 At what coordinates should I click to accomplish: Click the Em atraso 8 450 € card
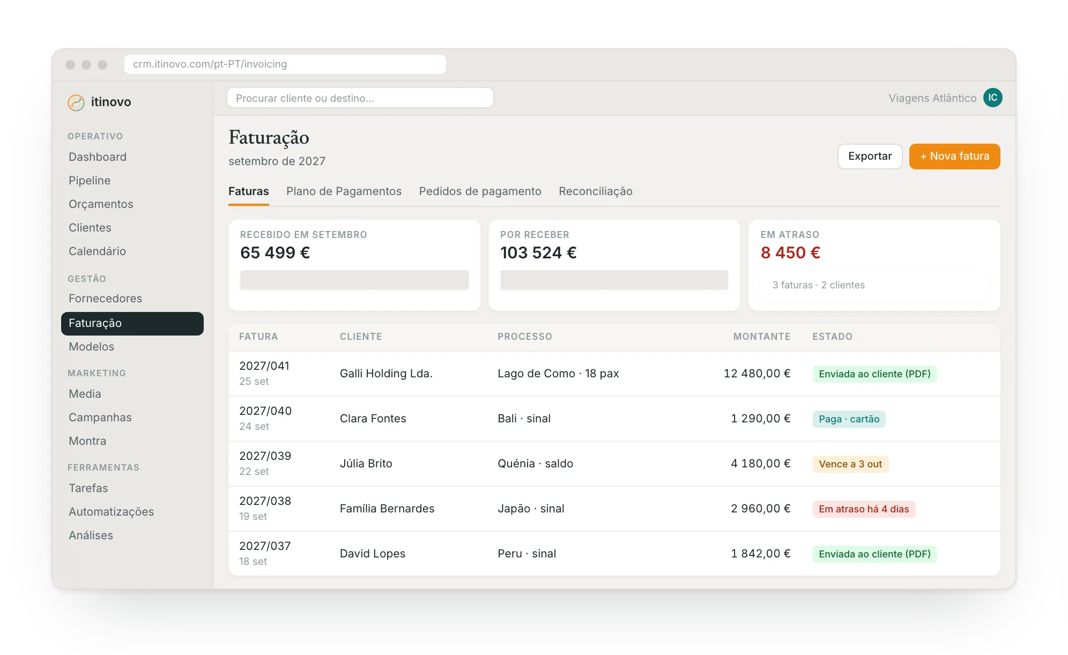[x=874, y=265]
